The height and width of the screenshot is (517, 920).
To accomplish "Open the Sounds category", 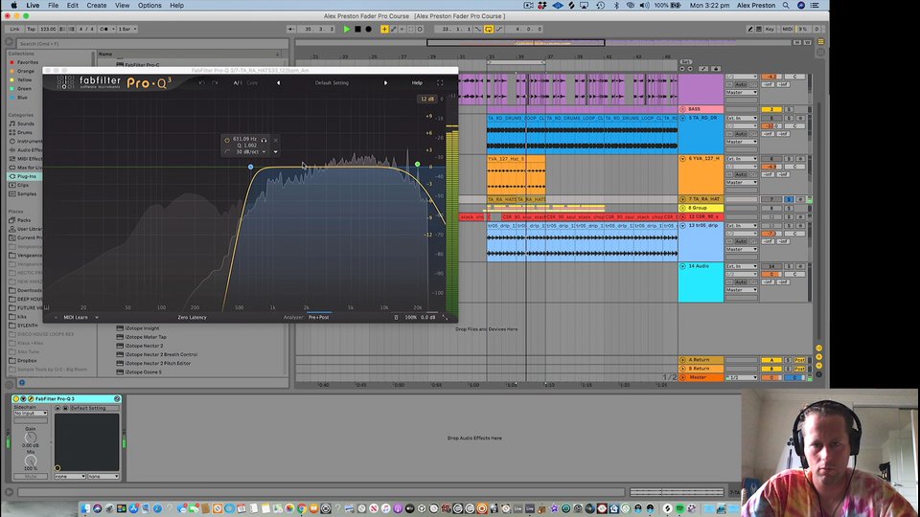I will 25,124.
